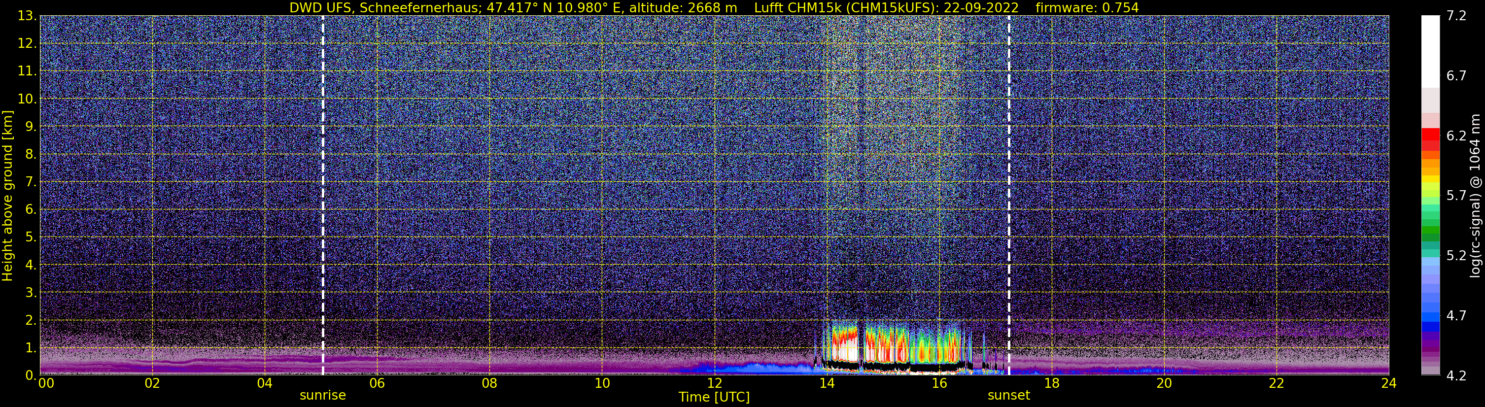Click the 6.7 colorbar tick value
The image size is (1485, 407).
point(1457,75)
